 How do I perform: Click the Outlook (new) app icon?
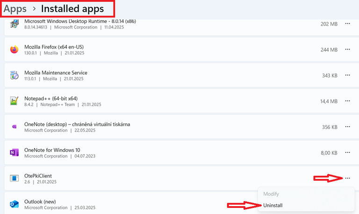click(x=14, y=204)
